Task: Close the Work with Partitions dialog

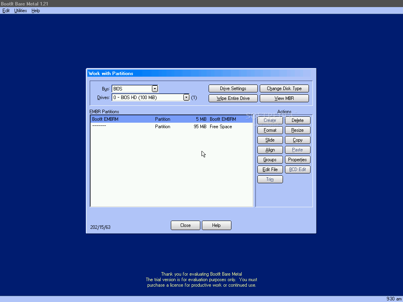Action: (185, 225)
